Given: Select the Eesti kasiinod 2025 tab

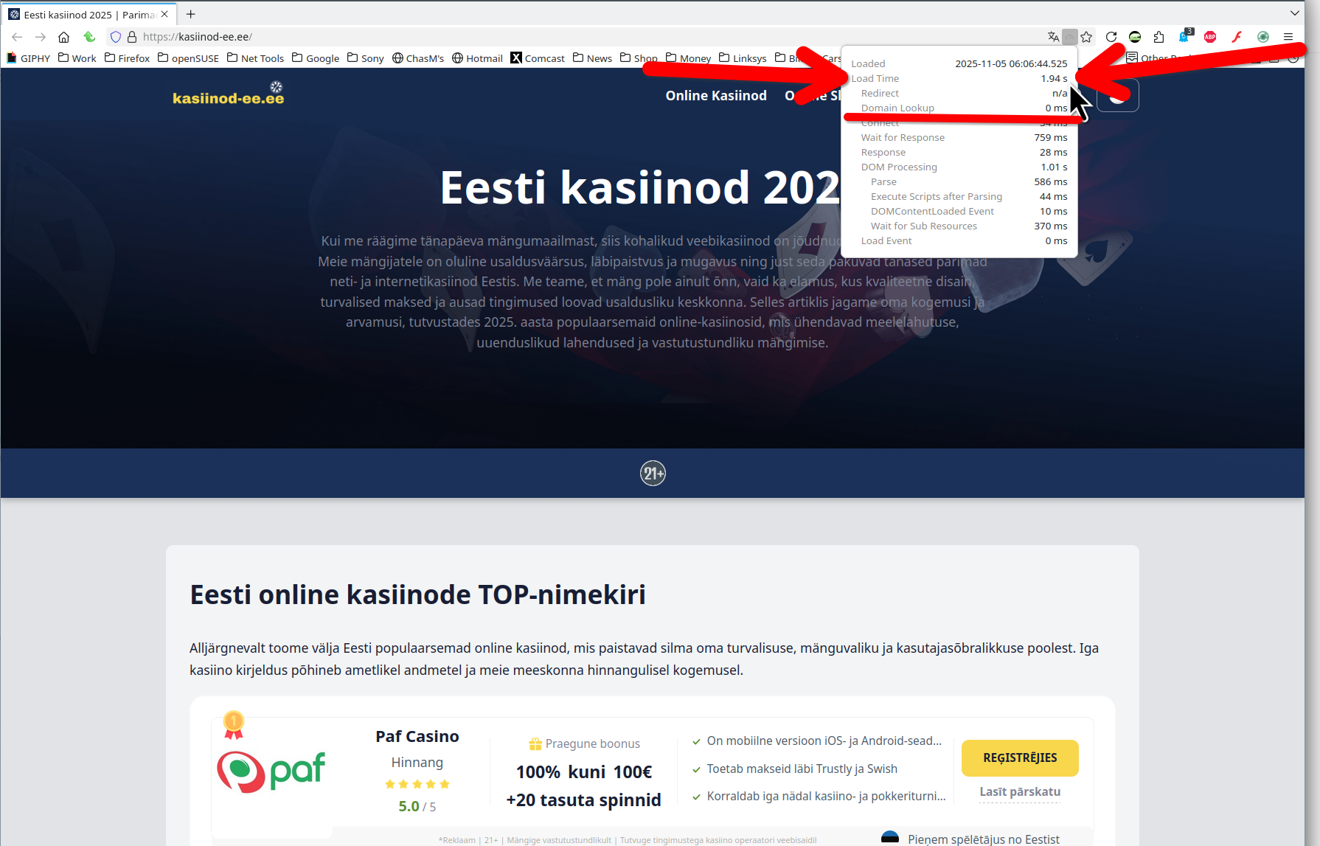Looking at the screenshot, I should [x=88, y=15].
